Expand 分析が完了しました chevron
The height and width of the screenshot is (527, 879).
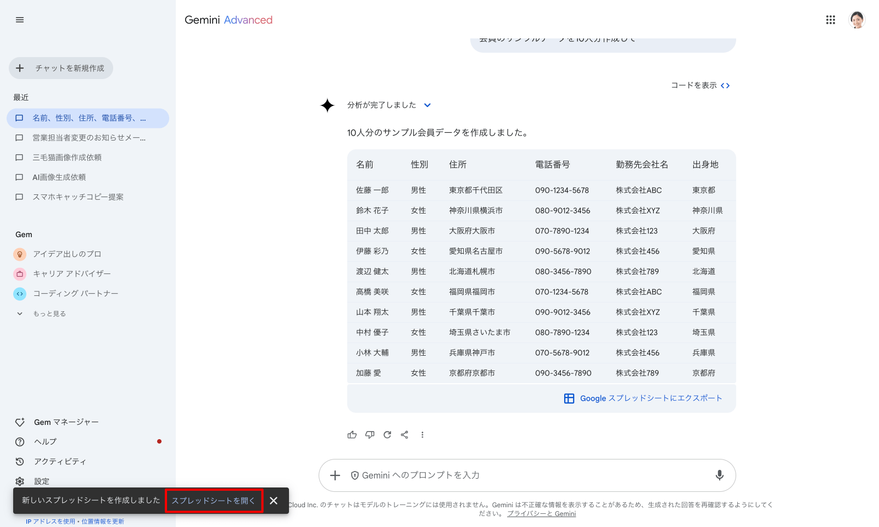(x=427, y=105)
